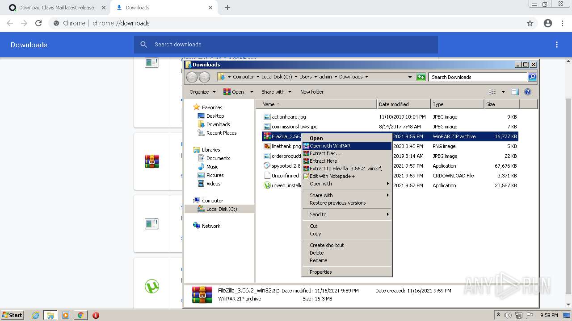Screen dimensions: 572x321
Task: Toggle the preview pane icon
Action: tap(515, 92)
